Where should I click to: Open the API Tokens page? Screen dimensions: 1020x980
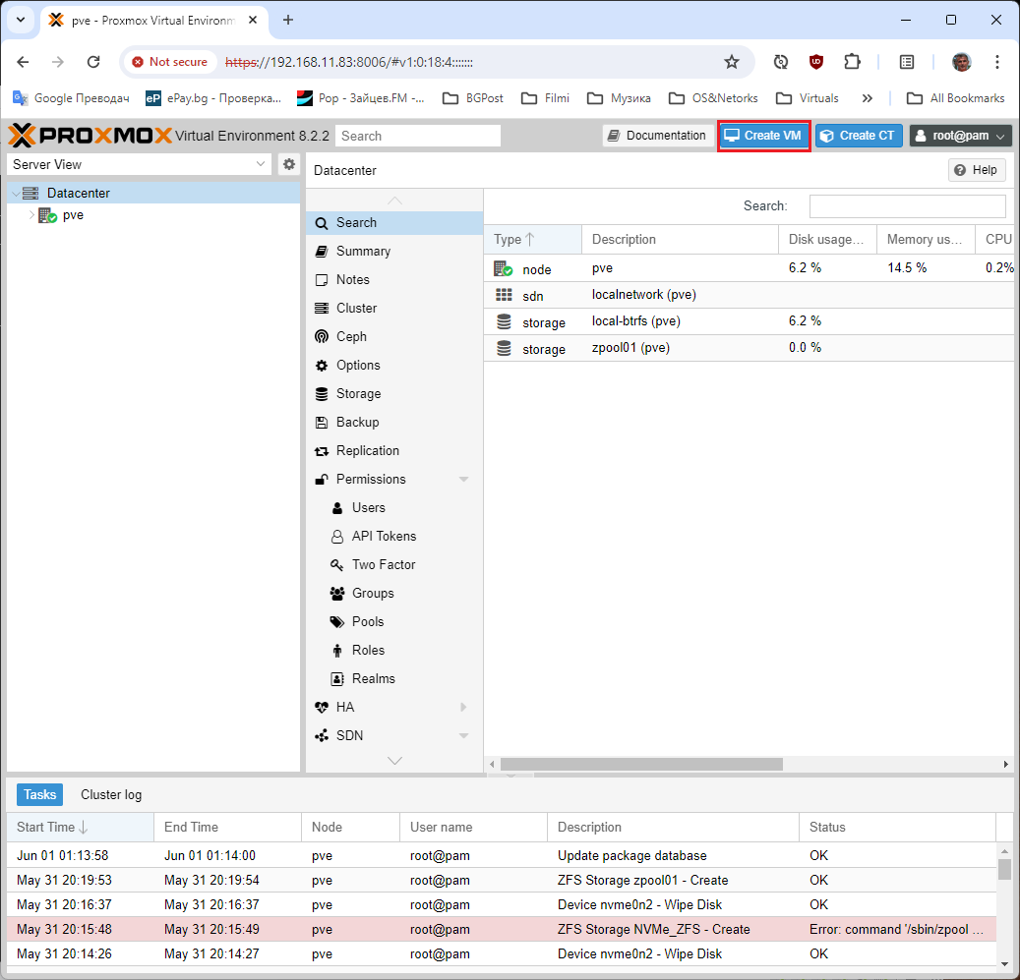pos(394,536)
